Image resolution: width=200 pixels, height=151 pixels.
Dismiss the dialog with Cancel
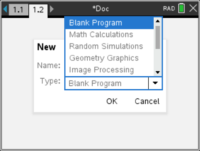click(147, 101)
